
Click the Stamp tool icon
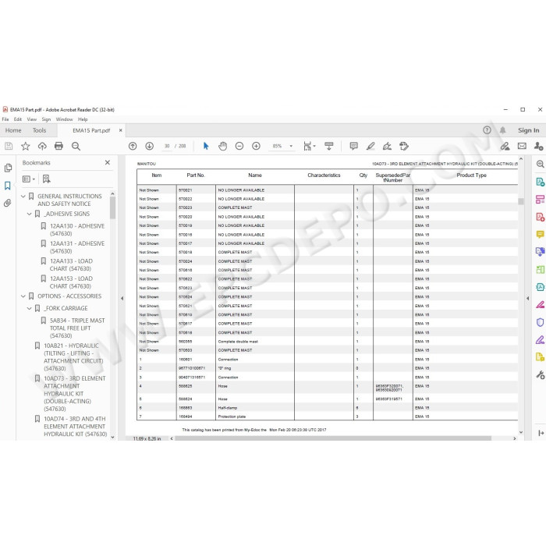pos(404,147)
